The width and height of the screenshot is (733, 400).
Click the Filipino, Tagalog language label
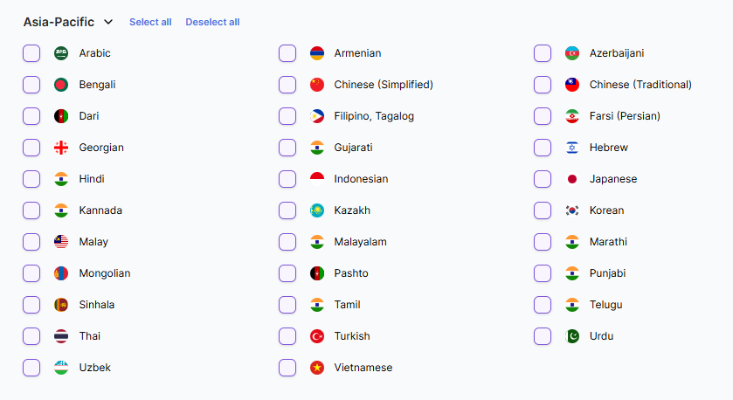pyautogui.click(x=374, y=116)
